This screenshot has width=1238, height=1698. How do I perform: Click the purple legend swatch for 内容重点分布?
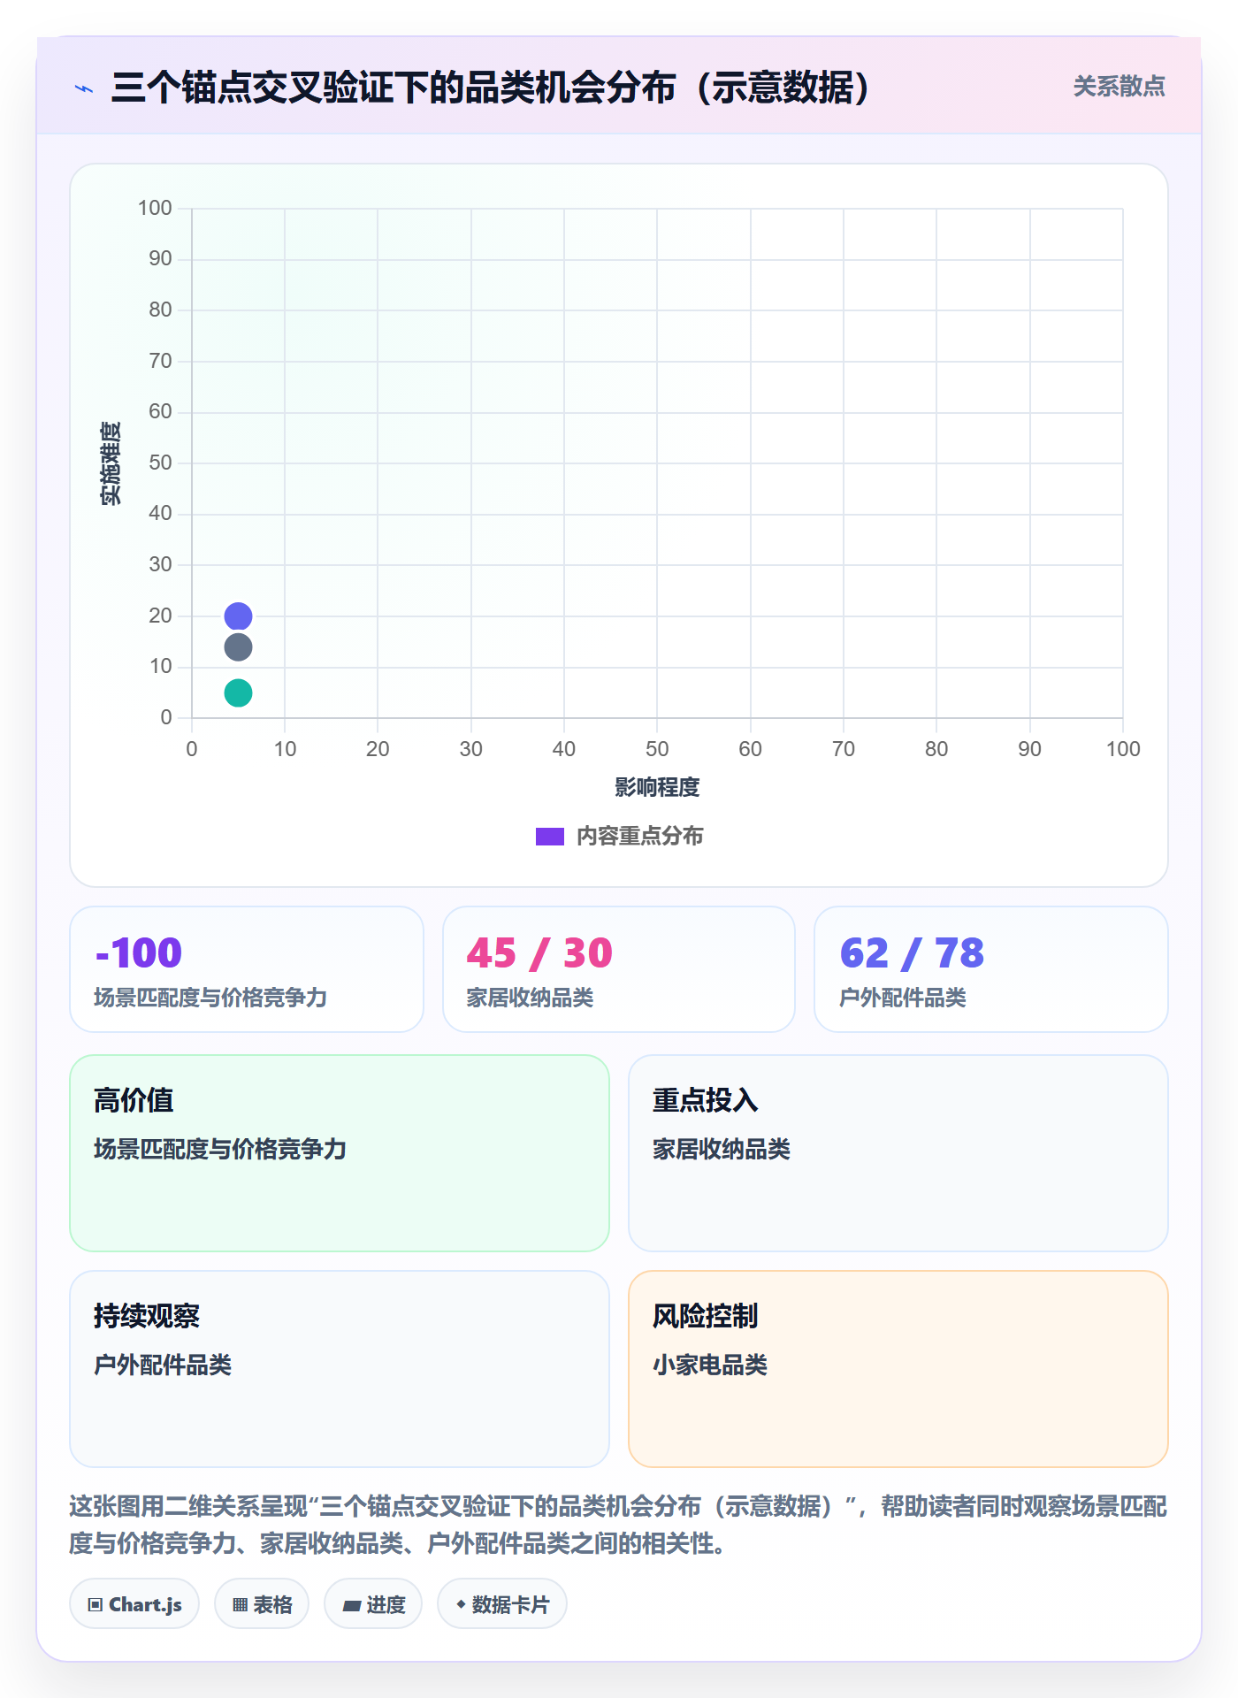coord(549,837)
